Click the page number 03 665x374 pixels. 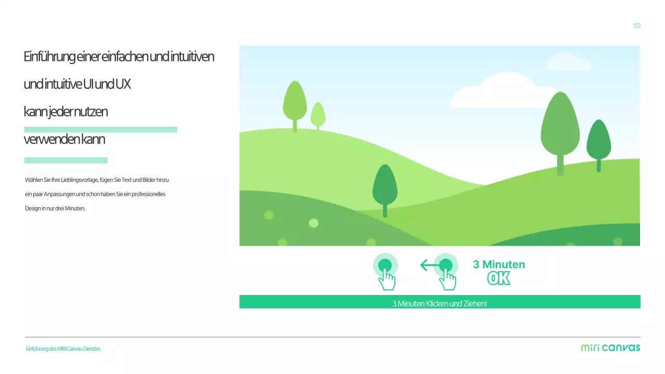[637, 25]
